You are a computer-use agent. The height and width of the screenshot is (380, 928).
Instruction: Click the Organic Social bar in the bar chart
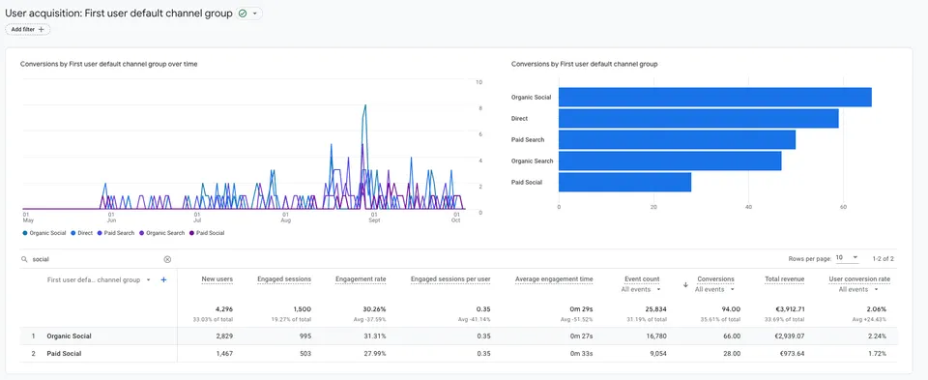click(x=715, y=97)
